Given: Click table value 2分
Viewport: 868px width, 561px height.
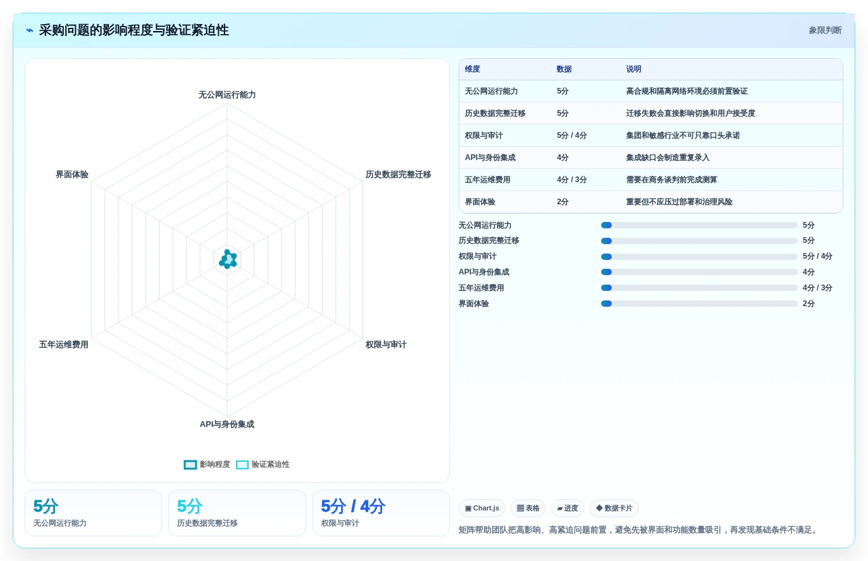Looking at the screenshot, I should pos(563,202).
